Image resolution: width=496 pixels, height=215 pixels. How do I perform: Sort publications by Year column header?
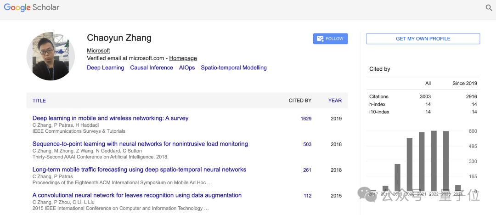point(335,101)
